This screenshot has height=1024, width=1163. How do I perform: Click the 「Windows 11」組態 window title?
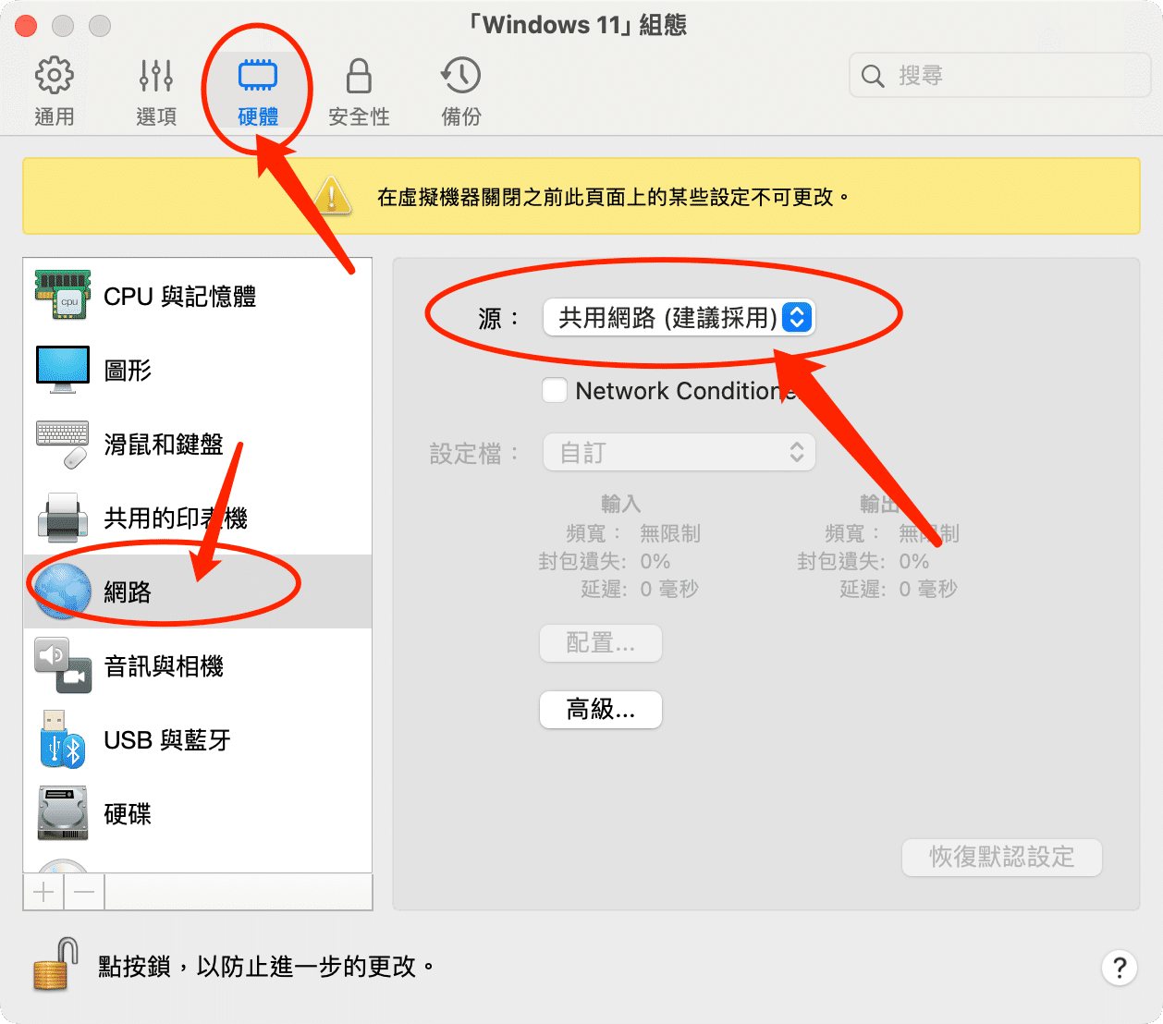pyautogui.click(x=577, y=25)
